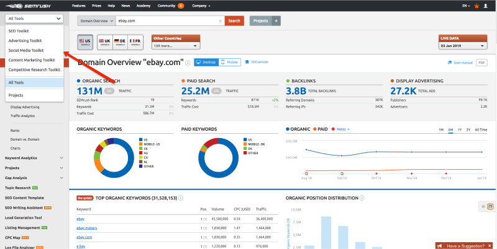Toggle the Organic series in chart legend
This screenshot has width=497, height=249.
point(297,129)
